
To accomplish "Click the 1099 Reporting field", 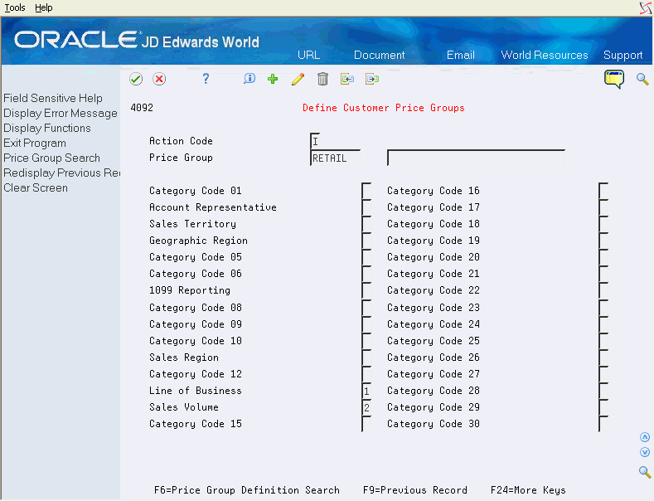I will tap(366, 290).
